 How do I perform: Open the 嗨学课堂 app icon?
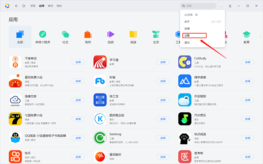pyautogui.click(x=185, y=81)
